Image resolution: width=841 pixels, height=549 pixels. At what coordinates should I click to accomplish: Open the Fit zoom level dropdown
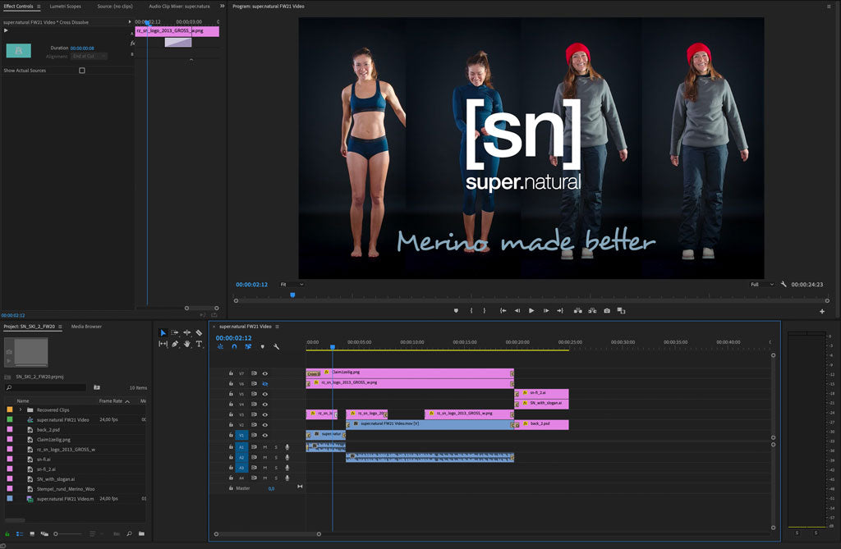[x=291, y=285]
